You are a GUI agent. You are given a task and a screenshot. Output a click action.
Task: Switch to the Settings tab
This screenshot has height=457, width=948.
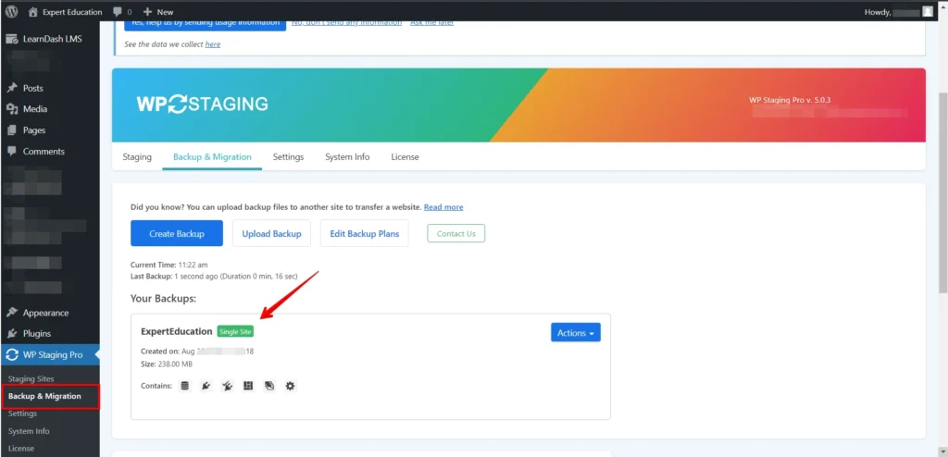pyautogui.click(x=289, y=156)
